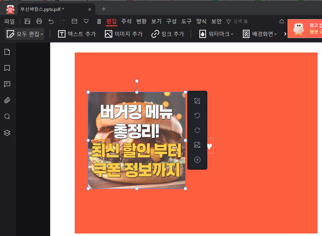Viewport: 322px width, 236px height.
Task: Open the 주석 tab
Action: [126, 21]
